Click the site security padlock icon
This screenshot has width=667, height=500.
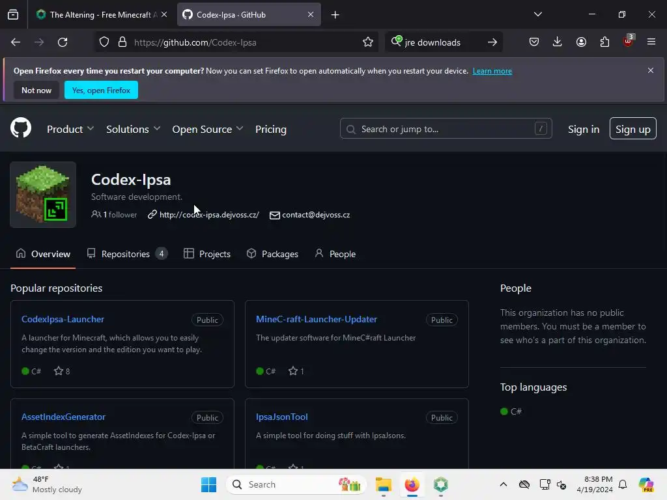(122, 42)
